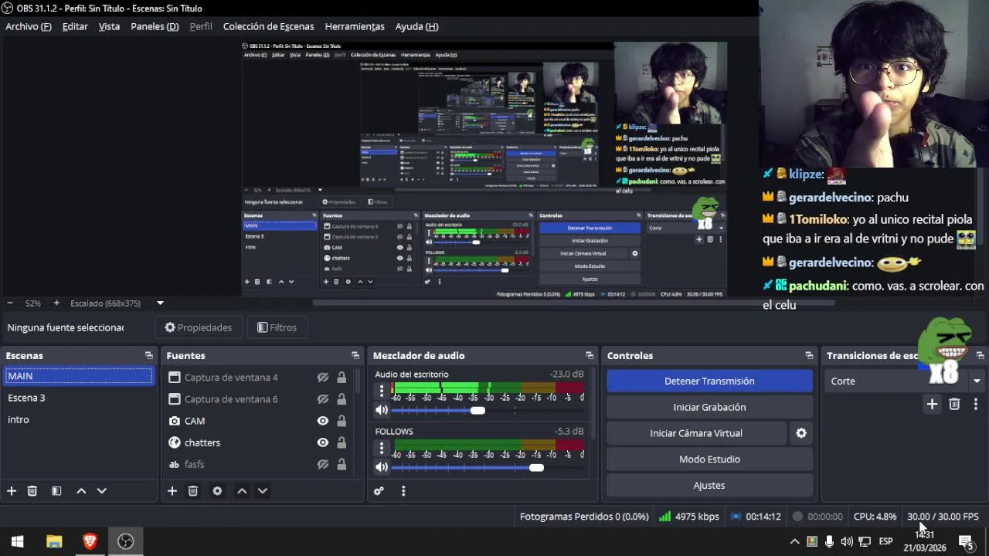The width and height of the screenshot is (989, 556).
Task: Open Editar menu
Action: click(75, 26)
